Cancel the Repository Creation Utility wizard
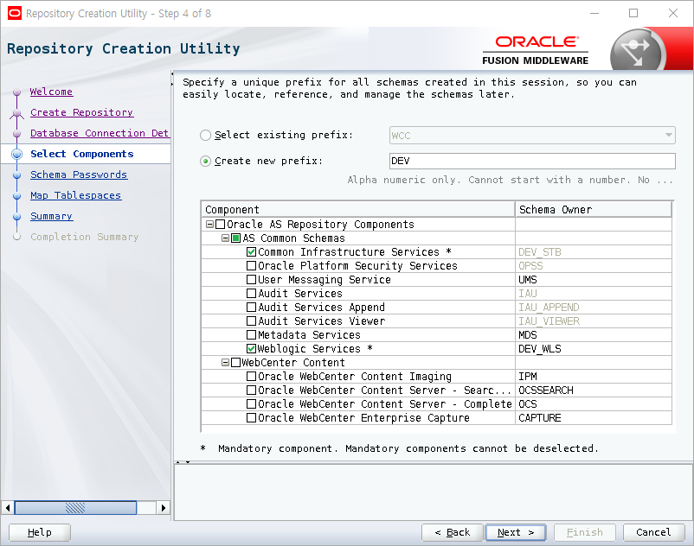The height and width of the screenshot is (546, 694). pyautogui.click(x=653, y=532)
